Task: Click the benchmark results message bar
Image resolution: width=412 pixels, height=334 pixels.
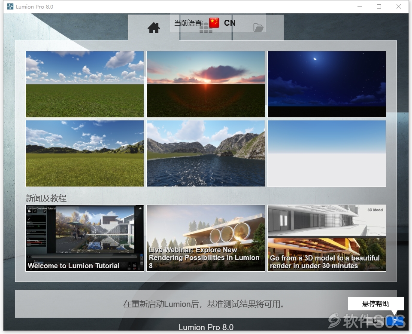Action: click(x=206, y=304)
